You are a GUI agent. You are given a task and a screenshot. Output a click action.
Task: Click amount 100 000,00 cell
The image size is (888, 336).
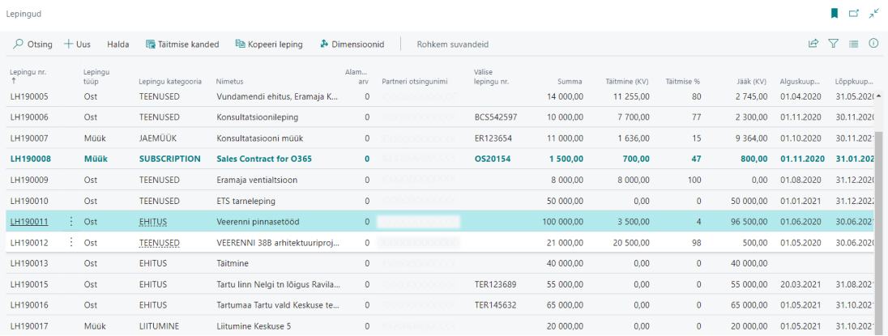pyautogui.click(x=561, y=221)
